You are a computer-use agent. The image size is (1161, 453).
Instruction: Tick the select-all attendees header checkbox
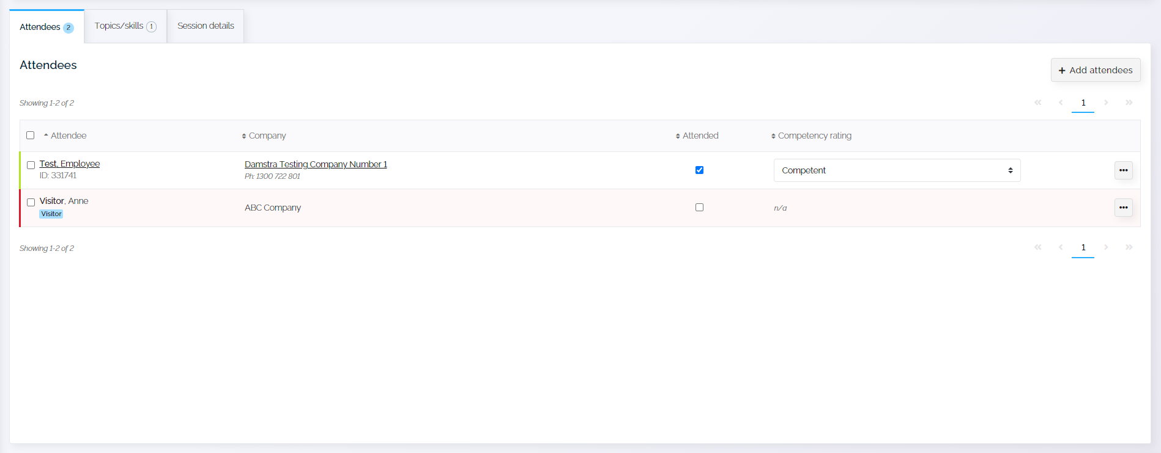(x=31, y=136)
